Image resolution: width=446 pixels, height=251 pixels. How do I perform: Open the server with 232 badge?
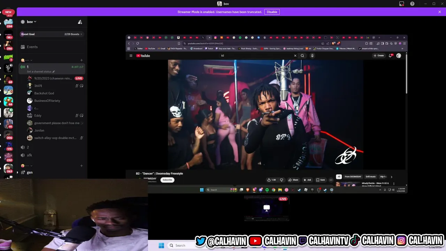[8, 157]
